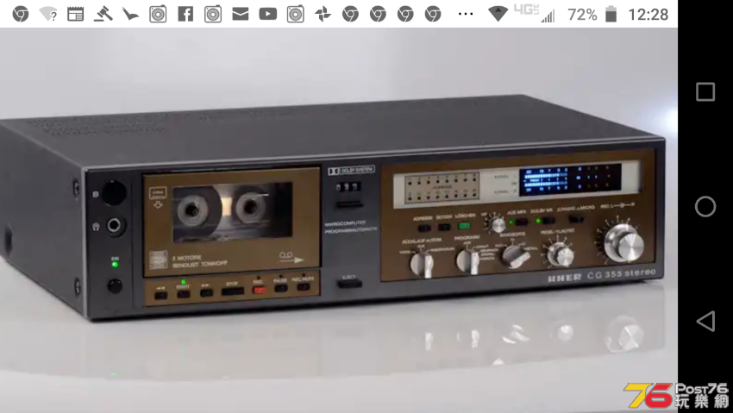Open recent apps with the square button

click(705, 91)
